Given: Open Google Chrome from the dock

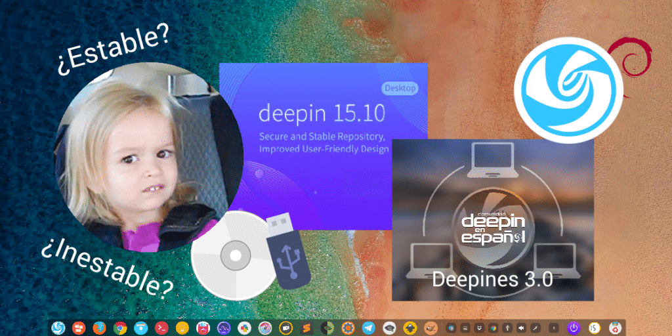Looking at the screenshot, I should pyautogui.click(x=119, y=327).
